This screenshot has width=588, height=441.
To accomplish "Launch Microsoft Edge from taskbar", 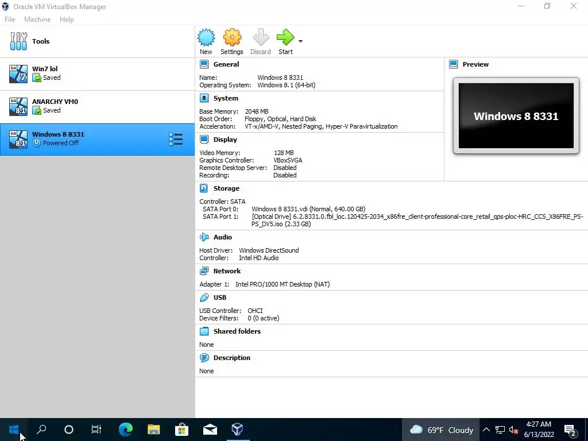I will pyautogui.click(x=126, y=430).
